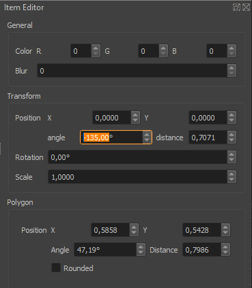Click the Scale input field
Image resolution: width=252 pixels, height=288 pixels.
click(x=138, y=177)
